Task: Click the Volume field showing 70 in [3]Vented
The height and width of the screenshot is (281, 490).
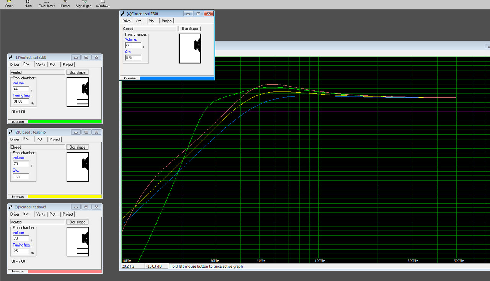Action: (x=21, y=239)
